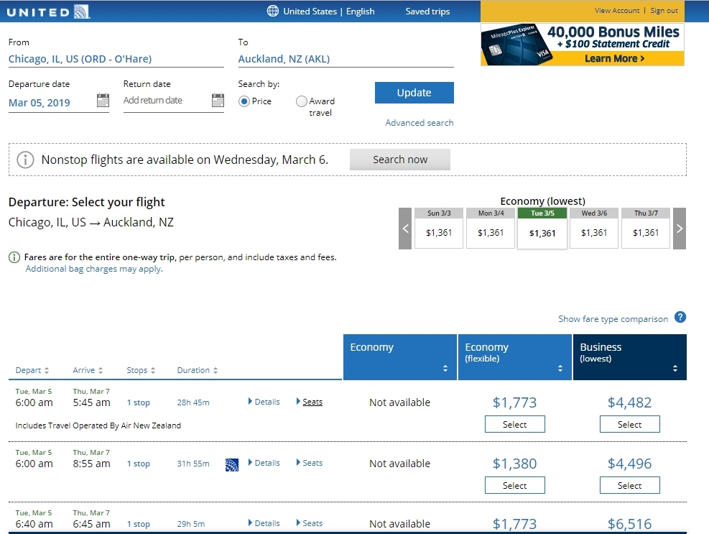Click United airline icon on 8:55 am flight
This screenshot has width=709, height=534.
point(232,465)
